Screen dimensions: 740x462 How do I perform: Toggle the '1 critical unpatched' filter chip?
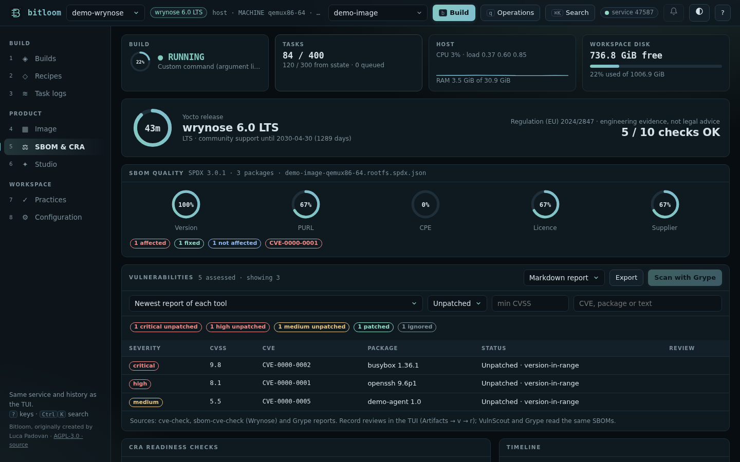(166, 327)
